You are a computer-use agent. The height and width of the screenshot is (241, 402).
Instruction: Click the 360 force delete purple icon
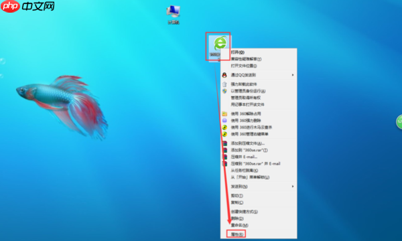pyautogui.click(x=224, y=120)
